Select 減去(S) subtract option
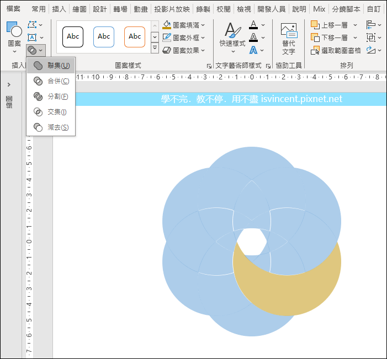 (51, 127)
